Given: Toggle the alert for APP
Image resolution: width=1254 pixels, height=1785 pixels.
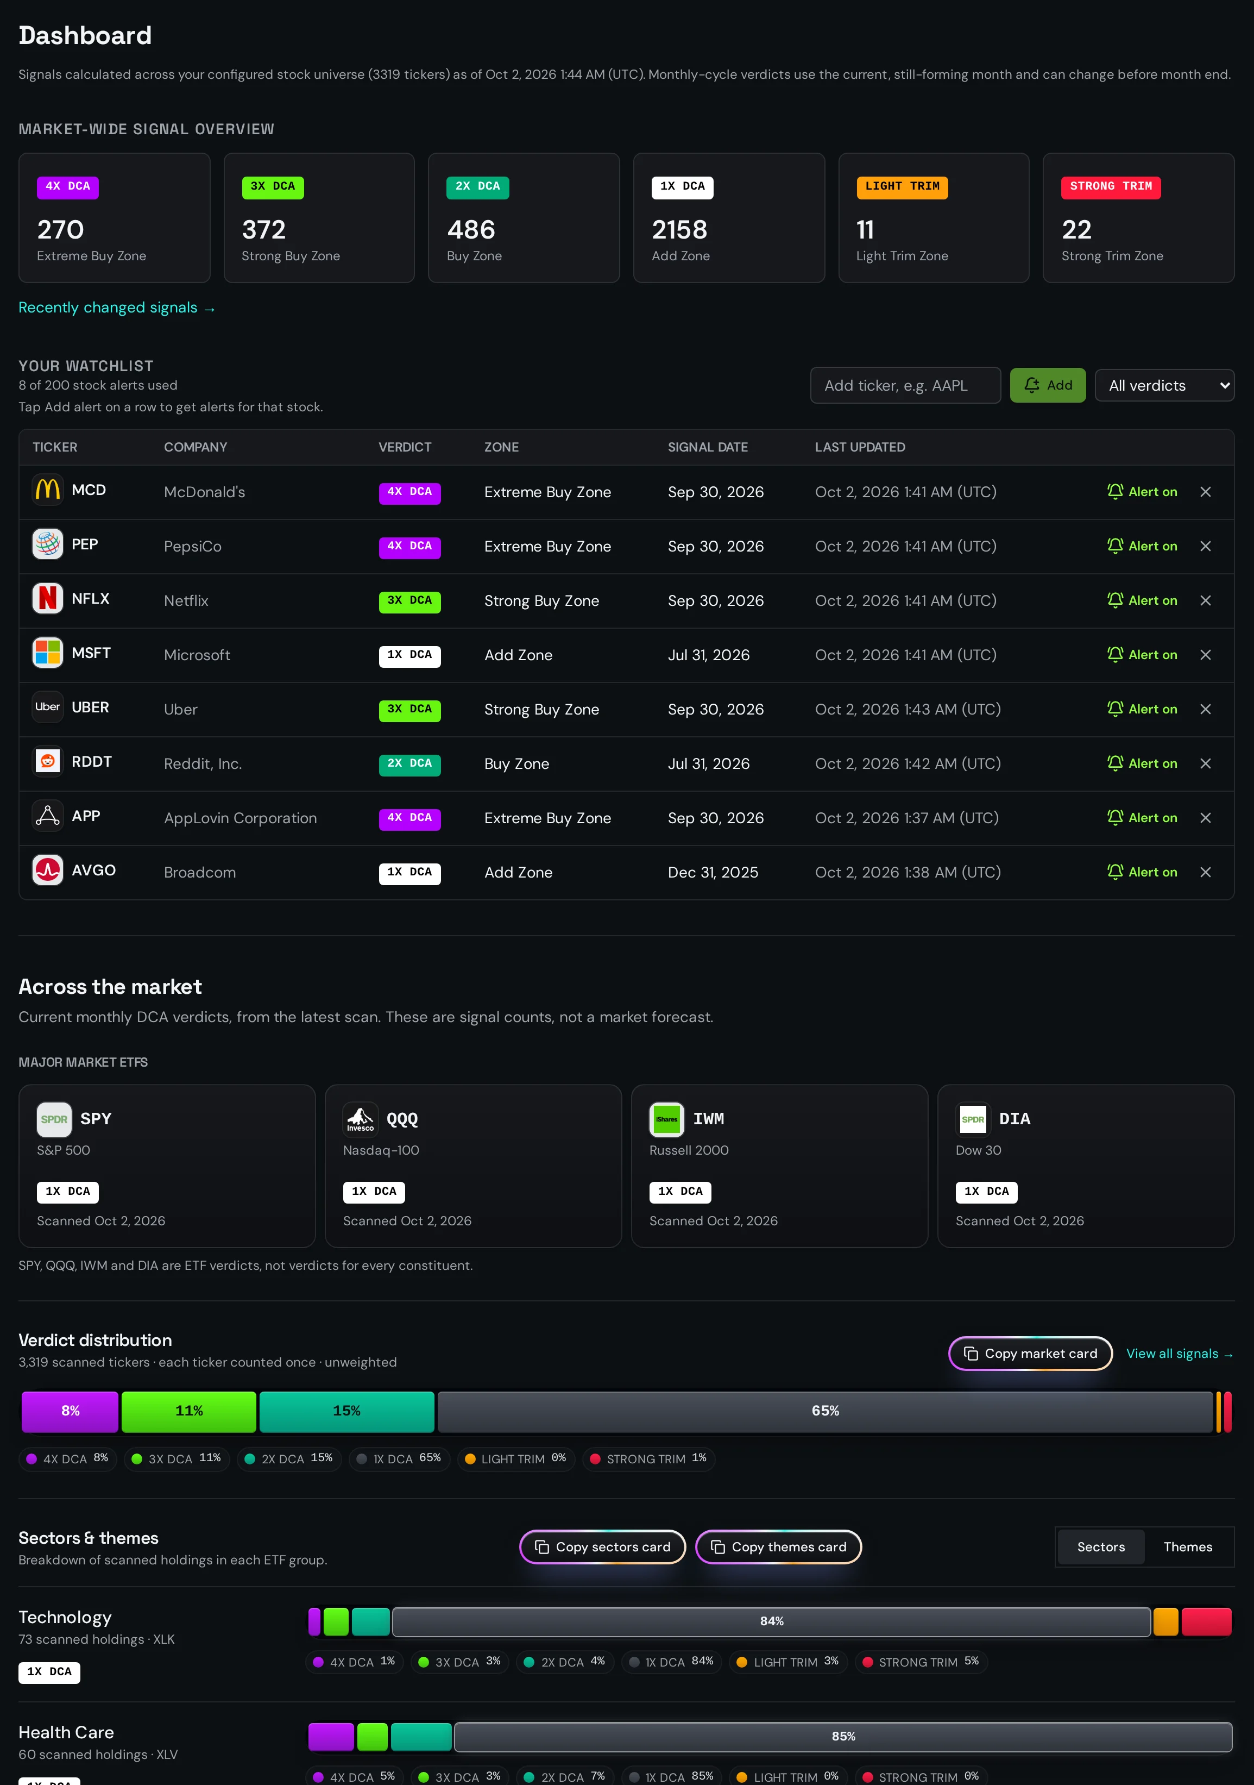Looking at the screenshot, I should pyautogui.click(x=1142, y=819).
